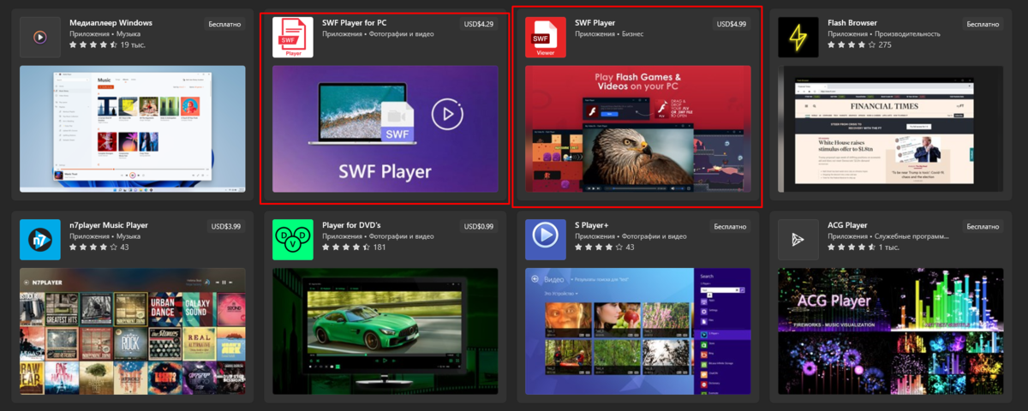Click the S Player+ title
The height and width of the screenshot is (411, 1028).
pos(592,224)
